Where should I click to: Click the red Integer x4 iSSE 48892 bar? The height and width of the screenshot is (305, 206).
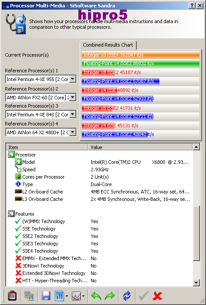click(99, 90)
